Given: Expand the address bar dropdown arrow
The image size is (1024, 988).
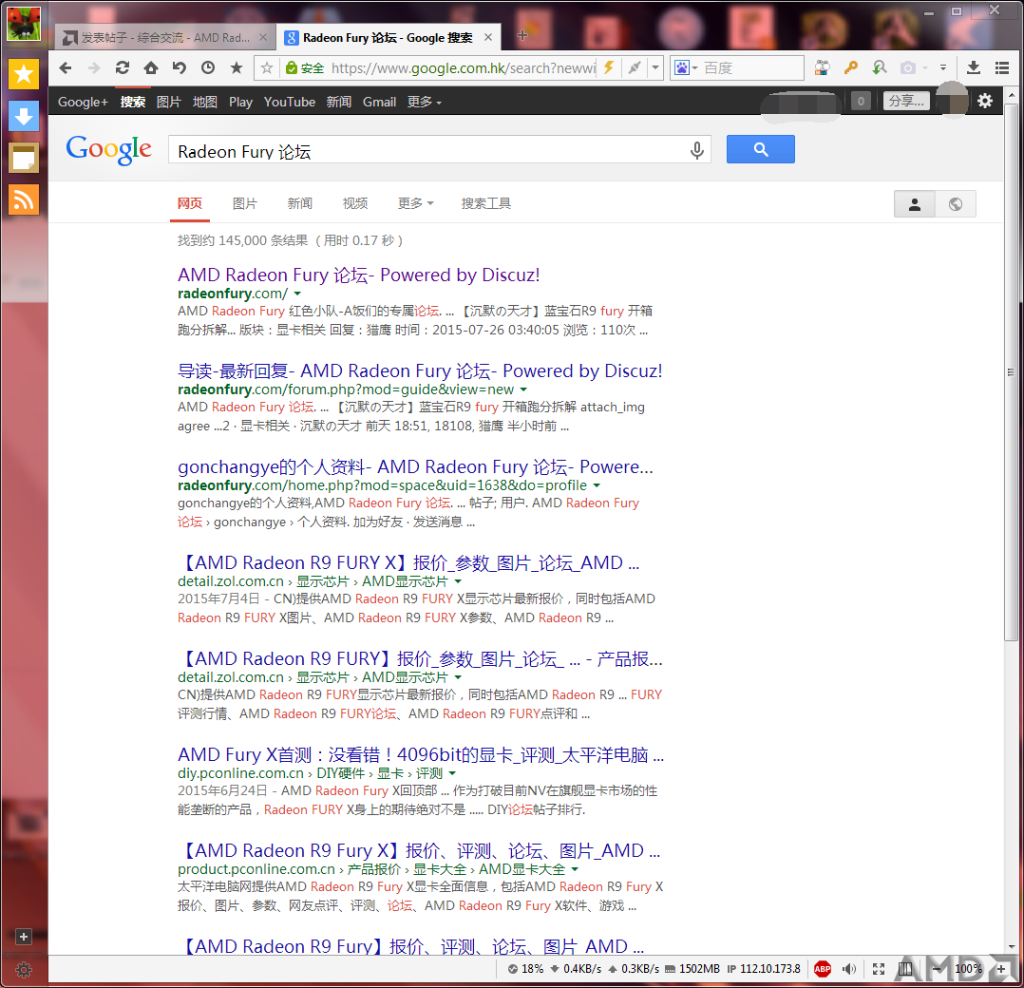Looking at the screenshot, I should 655,67.
